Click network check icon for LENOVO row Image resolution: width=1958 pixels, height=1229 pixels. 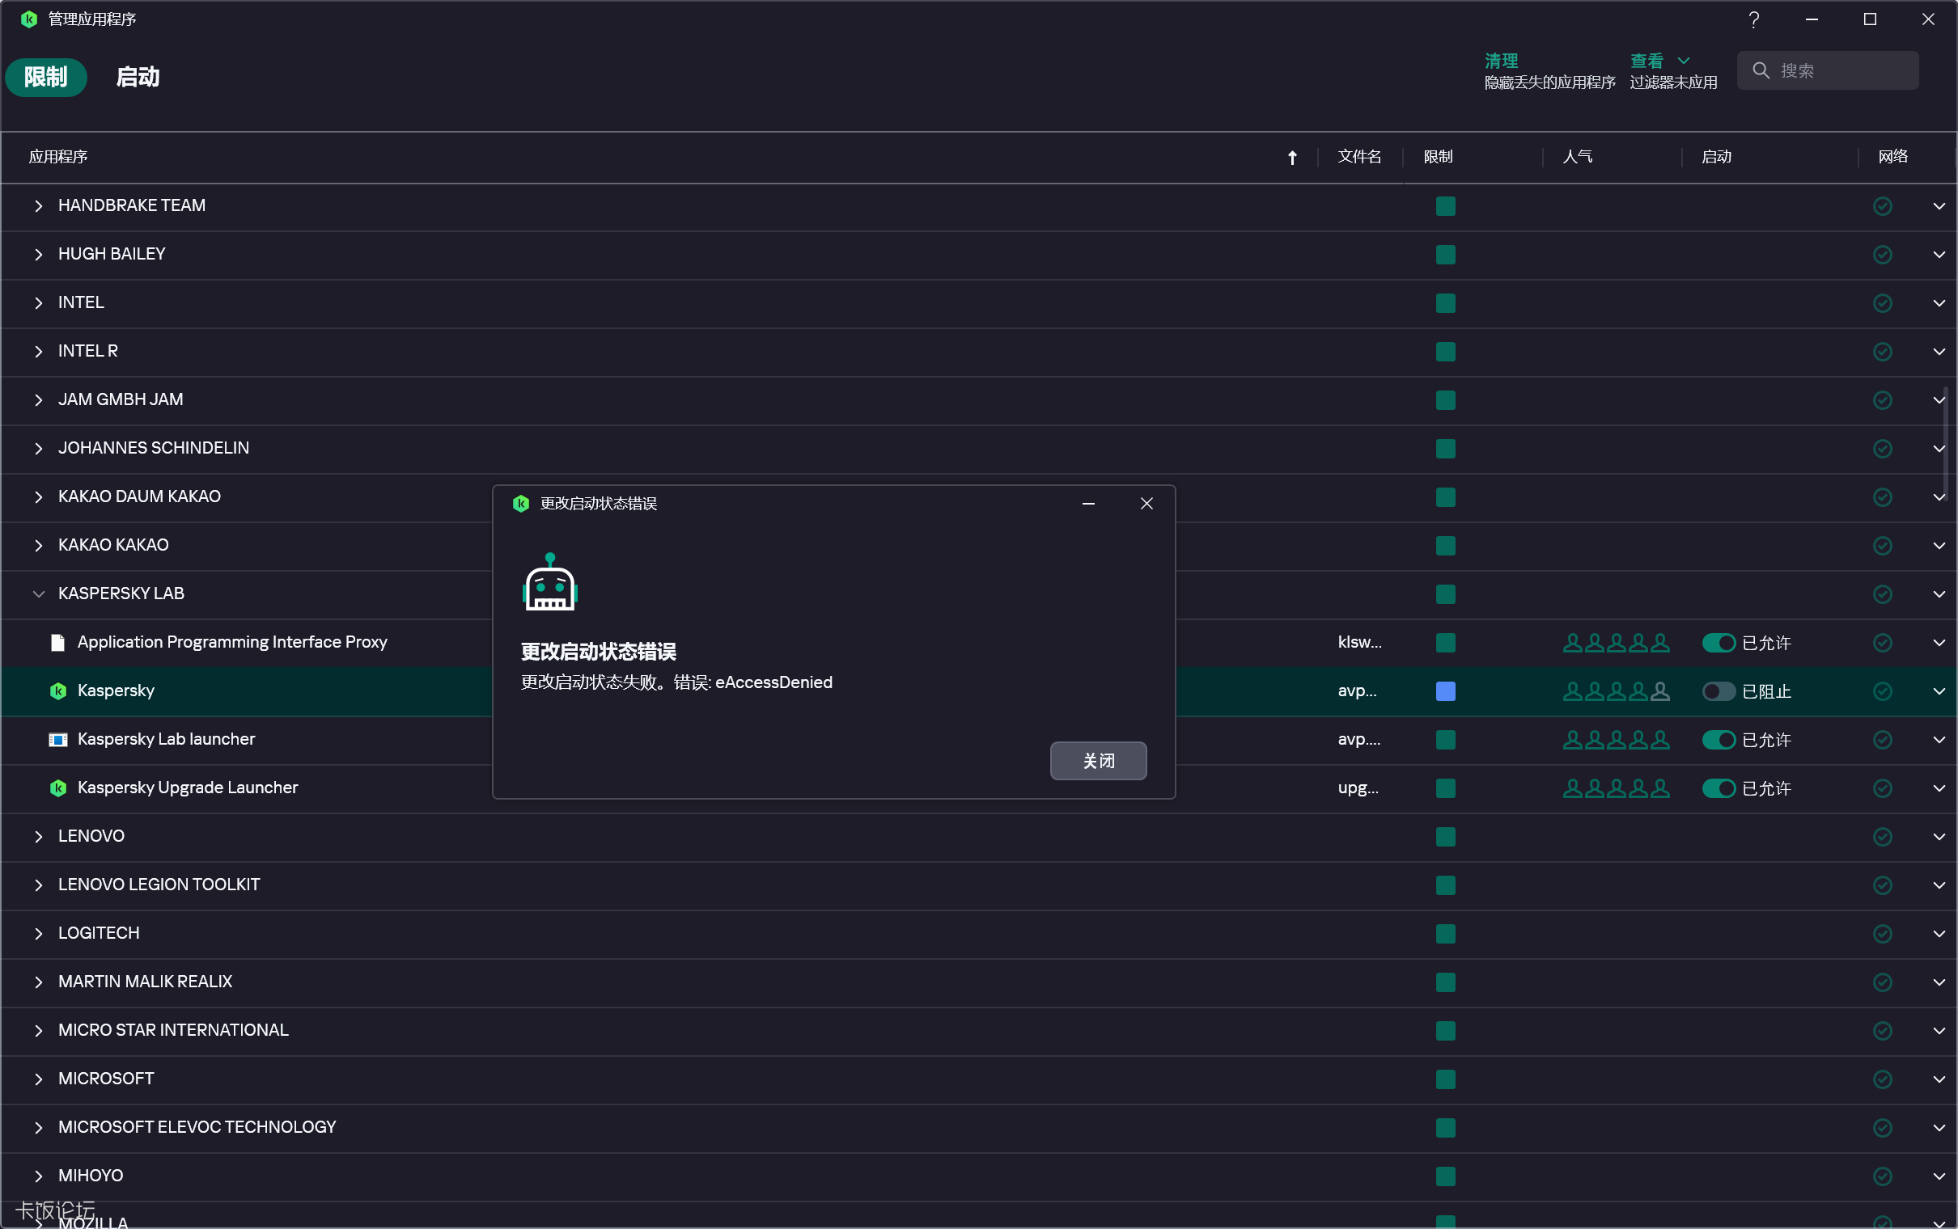pyautogui.click(x=1883, y=836)
